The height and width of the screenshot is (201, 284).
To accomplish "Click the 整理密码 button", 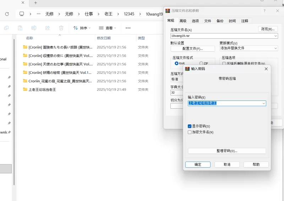I will point(227,151).
